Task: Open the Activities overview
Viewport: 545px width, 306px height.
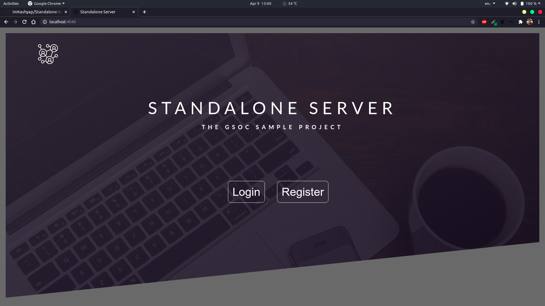Action: 11,3
